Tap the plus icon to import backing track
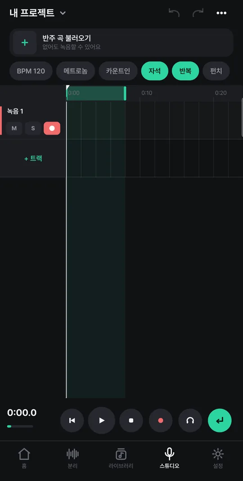 click(25, 43)
